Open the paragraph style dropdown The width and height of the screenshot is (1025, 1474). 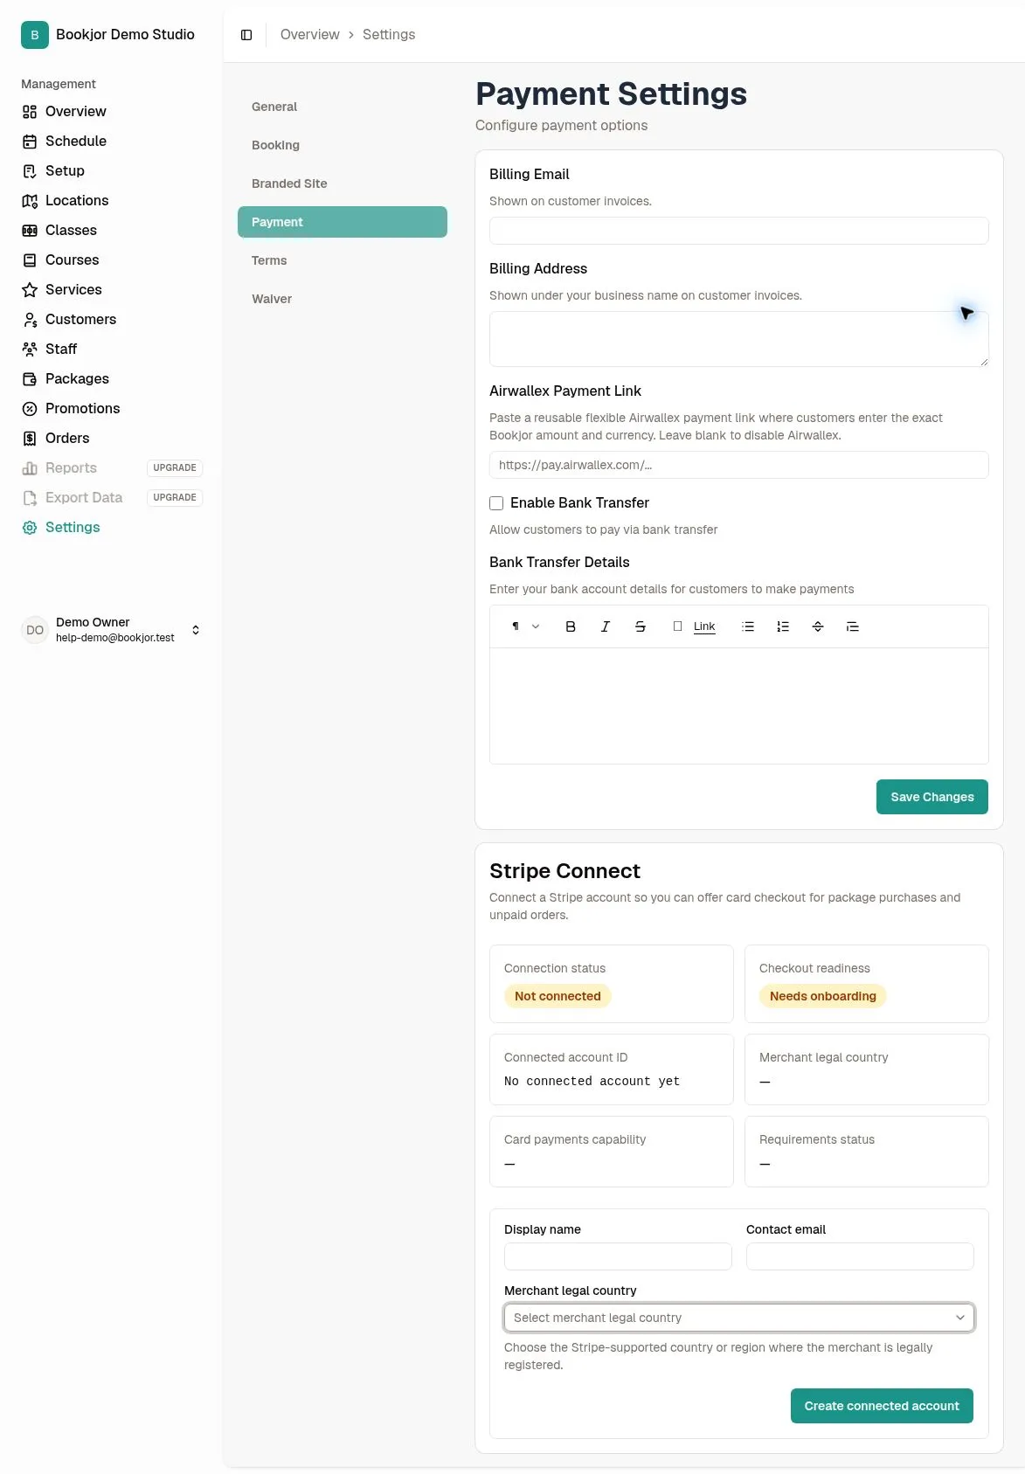coord(525,626)
